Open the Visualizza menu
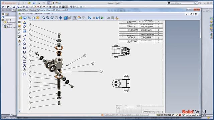The image size is (214, 120). pos(30,14)
